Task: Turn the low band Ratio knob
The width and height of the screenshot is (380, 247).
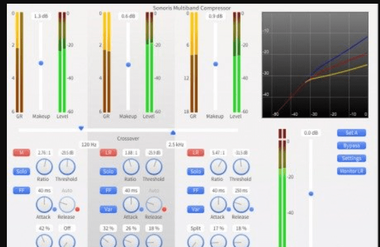Action: pyautogui.click(x=44, y=167)
